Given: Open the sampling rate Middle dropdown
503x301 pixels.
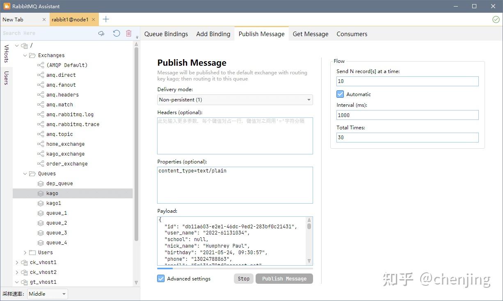Looking at the screenshot, I should pos(48,294).
